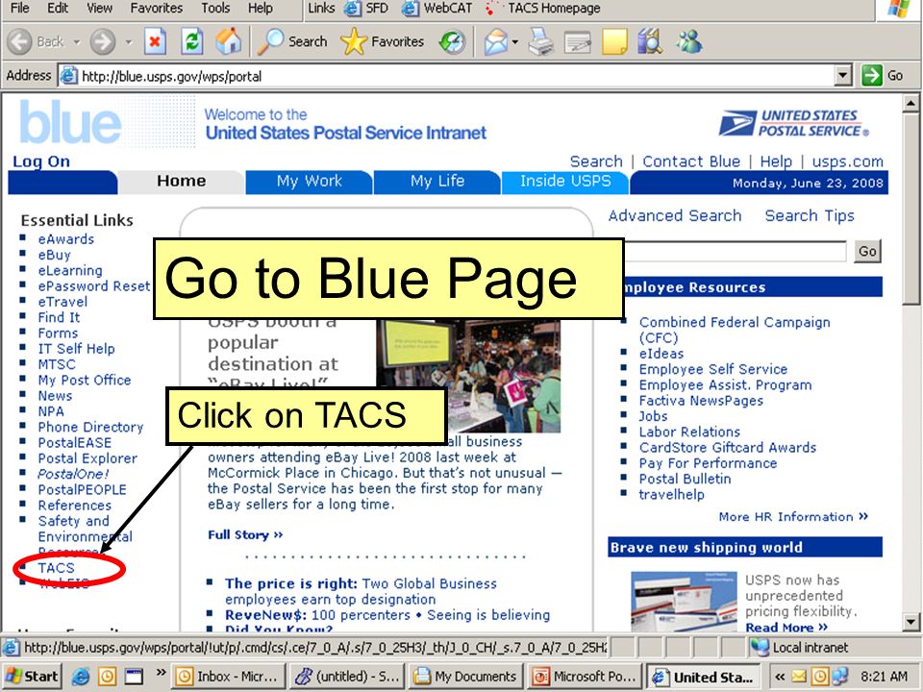Click the SFD links bar shortcut
This screenshot has height=692, width=923.
366,9
